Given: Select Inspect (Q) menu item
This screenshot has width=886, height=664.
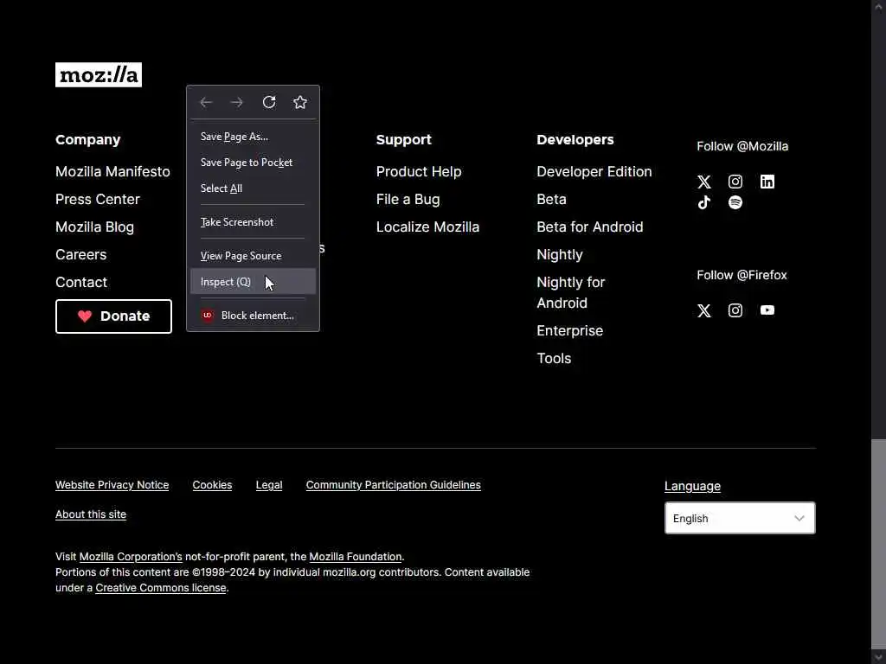Looking at the screenshot, I should click(x=254, y=282).
